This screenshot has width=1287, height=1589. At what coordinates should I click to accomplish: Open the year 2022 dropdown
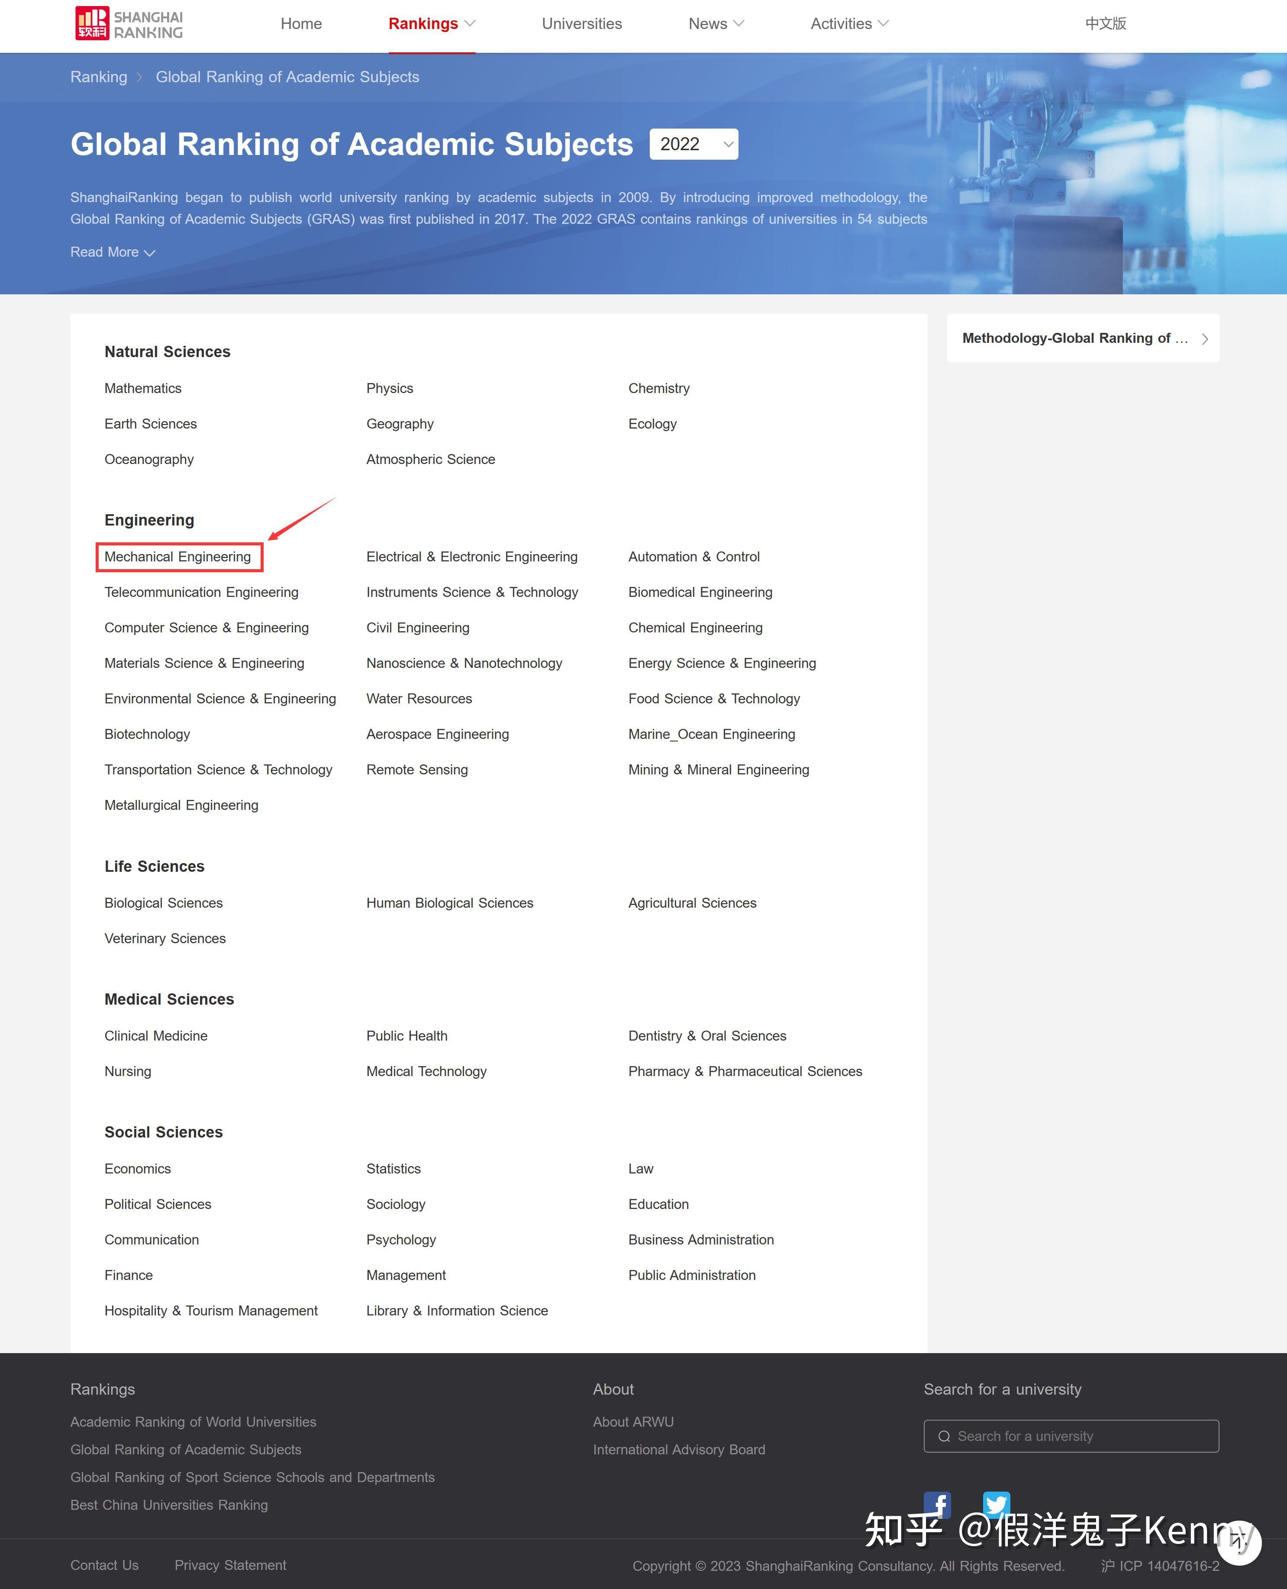click(693, 145)
